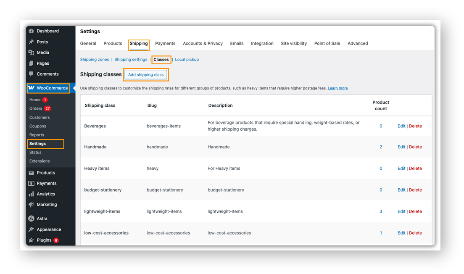Delete the Heavy items shipping class

pos(416,169)
